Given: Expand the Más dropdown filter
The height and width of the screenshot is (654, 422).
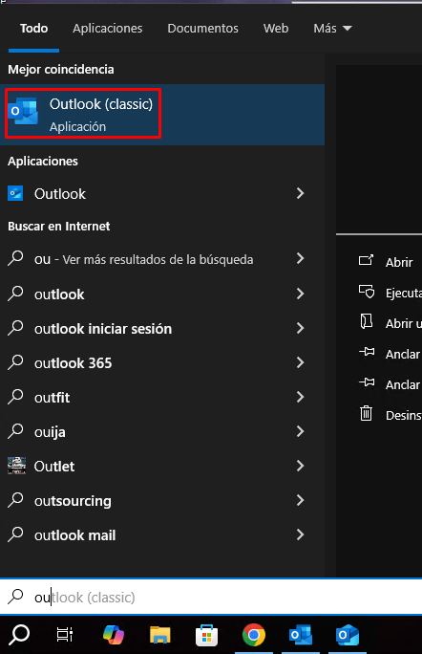Looking at the screenshot, I should (332, 29).
